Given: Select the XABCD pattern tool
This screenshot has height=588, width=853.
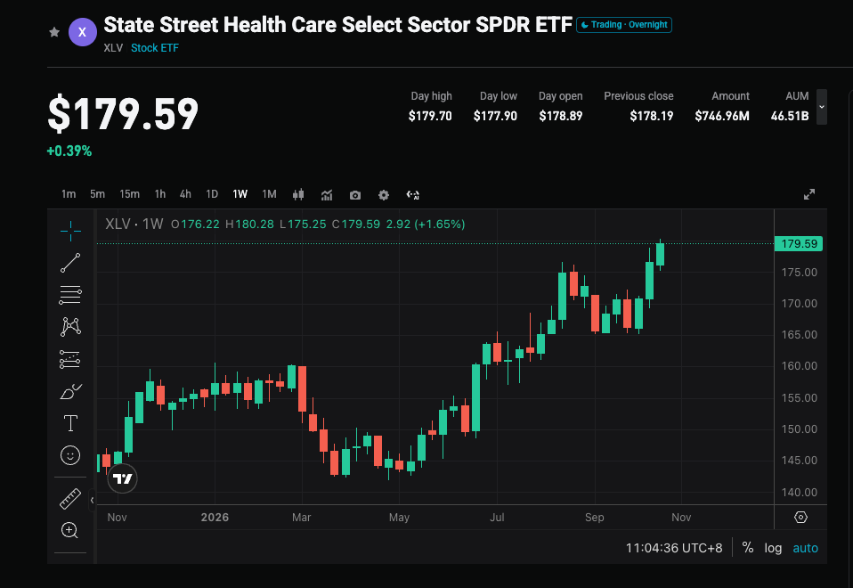Looking at the screenshot, I should coord(70,327).
